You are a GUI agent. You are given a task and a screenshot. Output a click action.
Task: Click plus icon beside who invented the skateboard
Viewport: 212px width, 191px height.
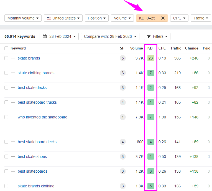13,117
